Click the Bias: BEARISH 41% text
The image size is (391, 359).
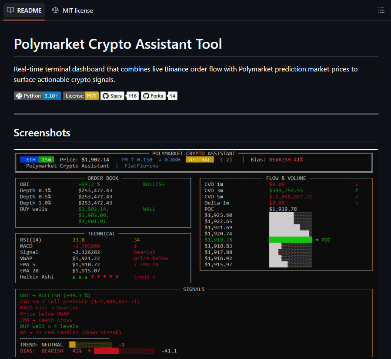[277, 159]
